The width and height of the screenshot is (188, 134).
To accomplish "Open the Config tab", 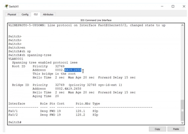I will point(24,14).
